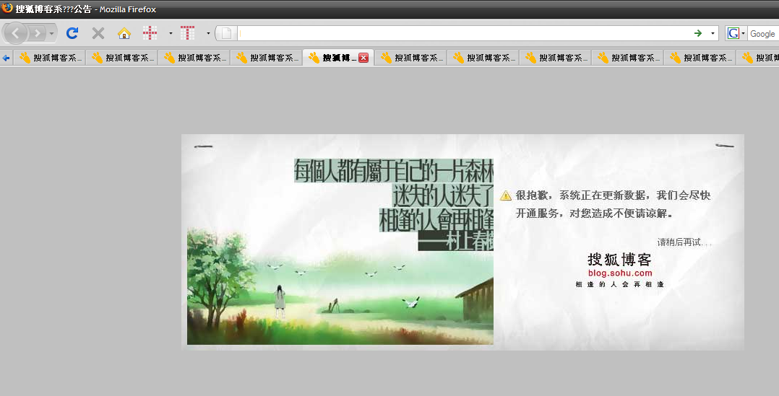Click the Google search engine icon

pyautogui.click(x=733, y=33)
